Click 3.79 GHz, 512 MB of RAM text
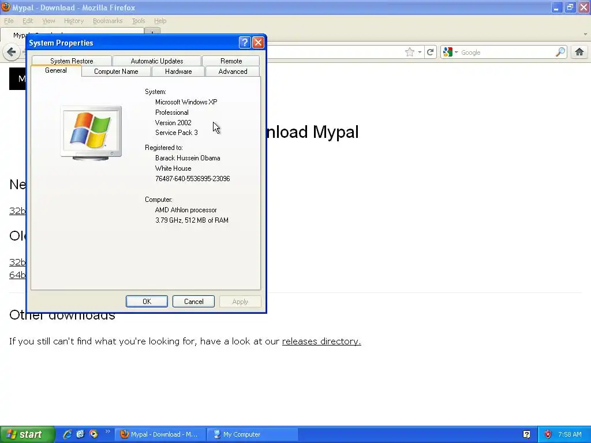591x443 pixels. pos(192,220)
